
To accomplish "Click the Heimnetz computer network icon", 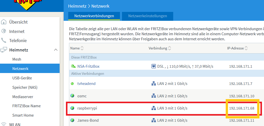I will click(4, 50).
